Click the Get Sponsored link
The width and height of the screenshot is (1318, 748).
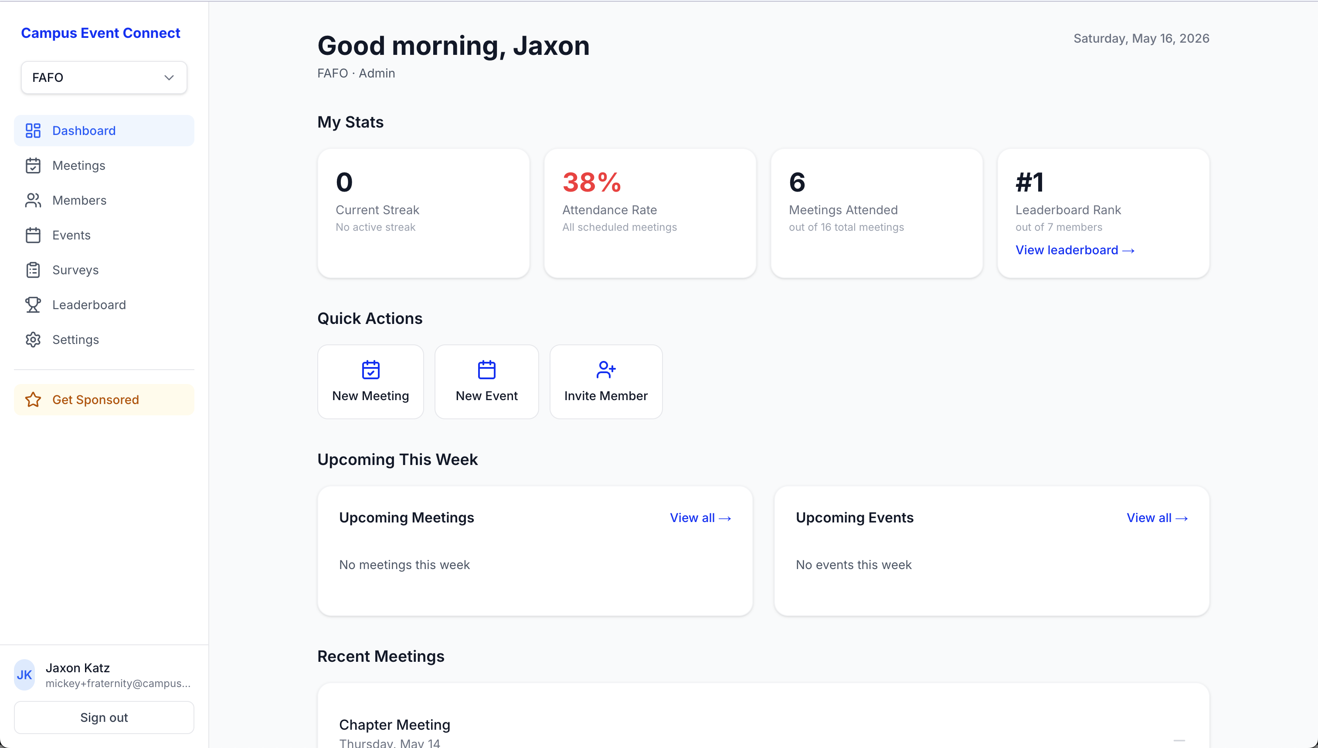[x=104, y=400]
